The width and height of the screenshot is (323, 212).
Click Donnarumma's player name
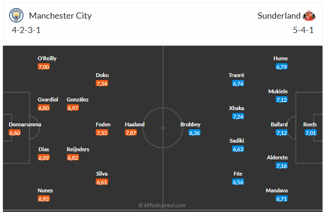tap(25, 124)
